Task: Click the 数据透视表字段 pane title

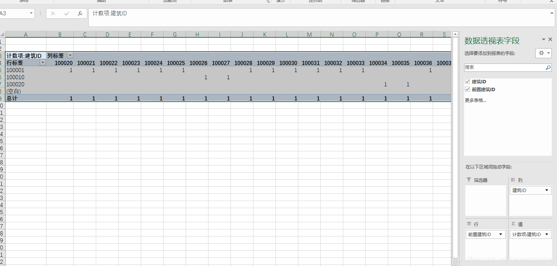Action: [x=492, y=40]
